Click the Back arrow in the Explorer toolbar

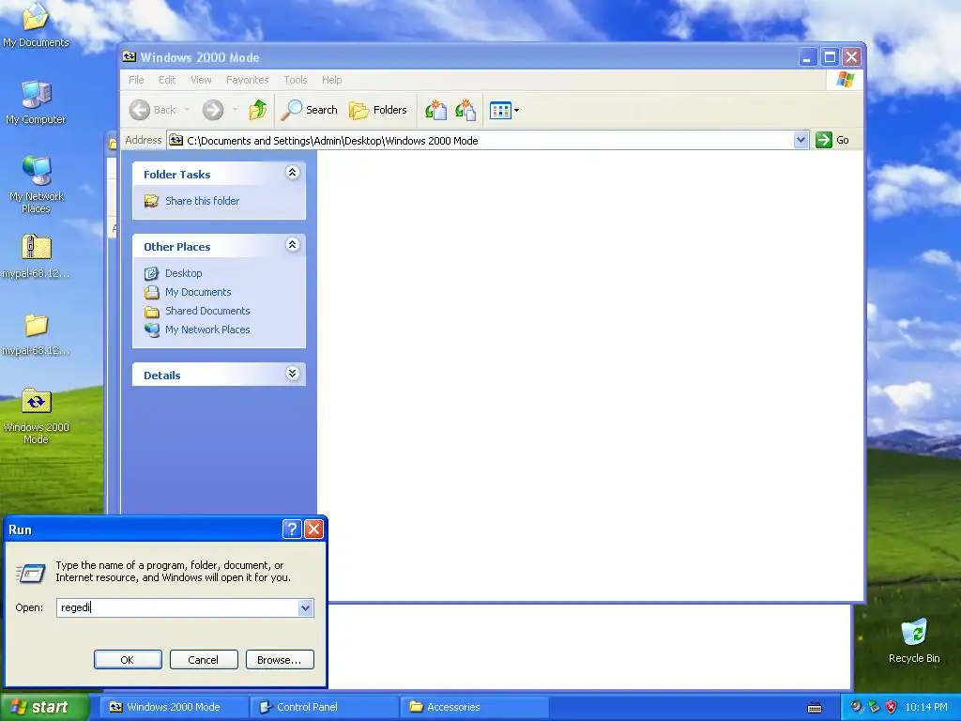(140, 111)
